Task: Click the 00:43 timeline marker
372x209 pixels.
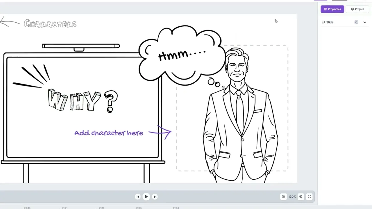Action: [27, 208]
